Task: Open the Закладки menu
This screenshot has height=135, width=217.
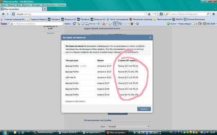Action: click(36, 5)
